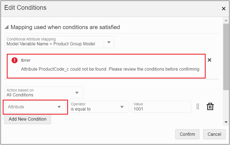Click the Cancel button
Screen dimensions: 230x145
(214, 134)
